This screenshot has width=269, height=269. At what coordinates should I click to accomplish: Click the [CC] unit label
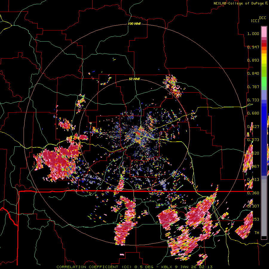click(x=255, y=21)
